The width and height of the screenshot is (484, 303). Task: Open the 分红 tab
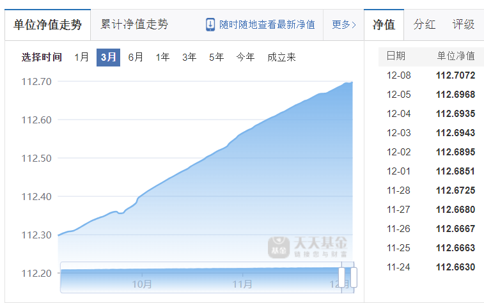[x=425, y=24]
